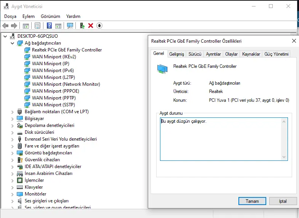
Task: Select Realtek PCIe GbE Family Controller in tree
Action: click(67, 50)
